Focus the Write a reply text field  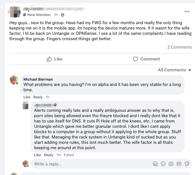[90, 164]
